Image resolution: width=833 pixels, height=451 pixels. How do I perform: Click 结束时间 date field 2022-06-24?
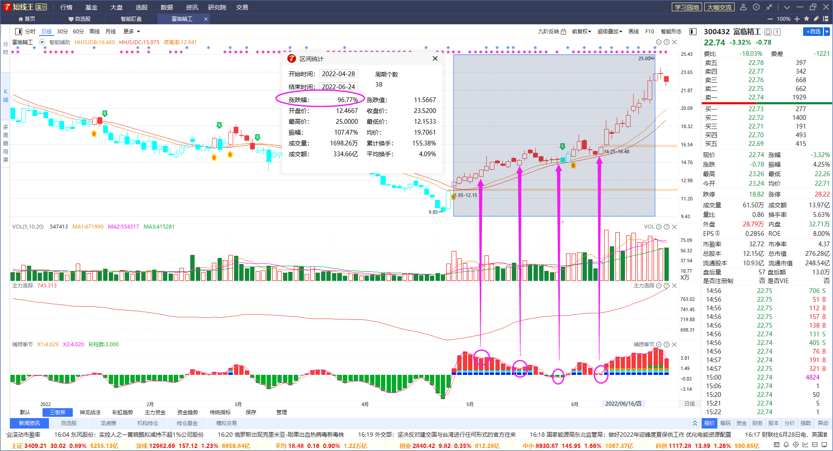338,87
